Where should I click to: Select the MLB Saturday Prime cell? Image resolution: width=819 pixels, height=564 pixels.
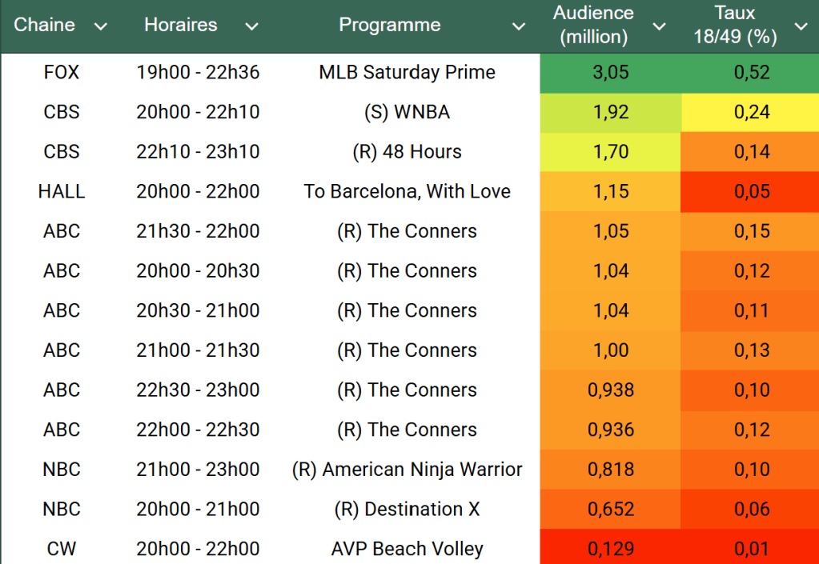pyautogui.click(x=407, y=72)
